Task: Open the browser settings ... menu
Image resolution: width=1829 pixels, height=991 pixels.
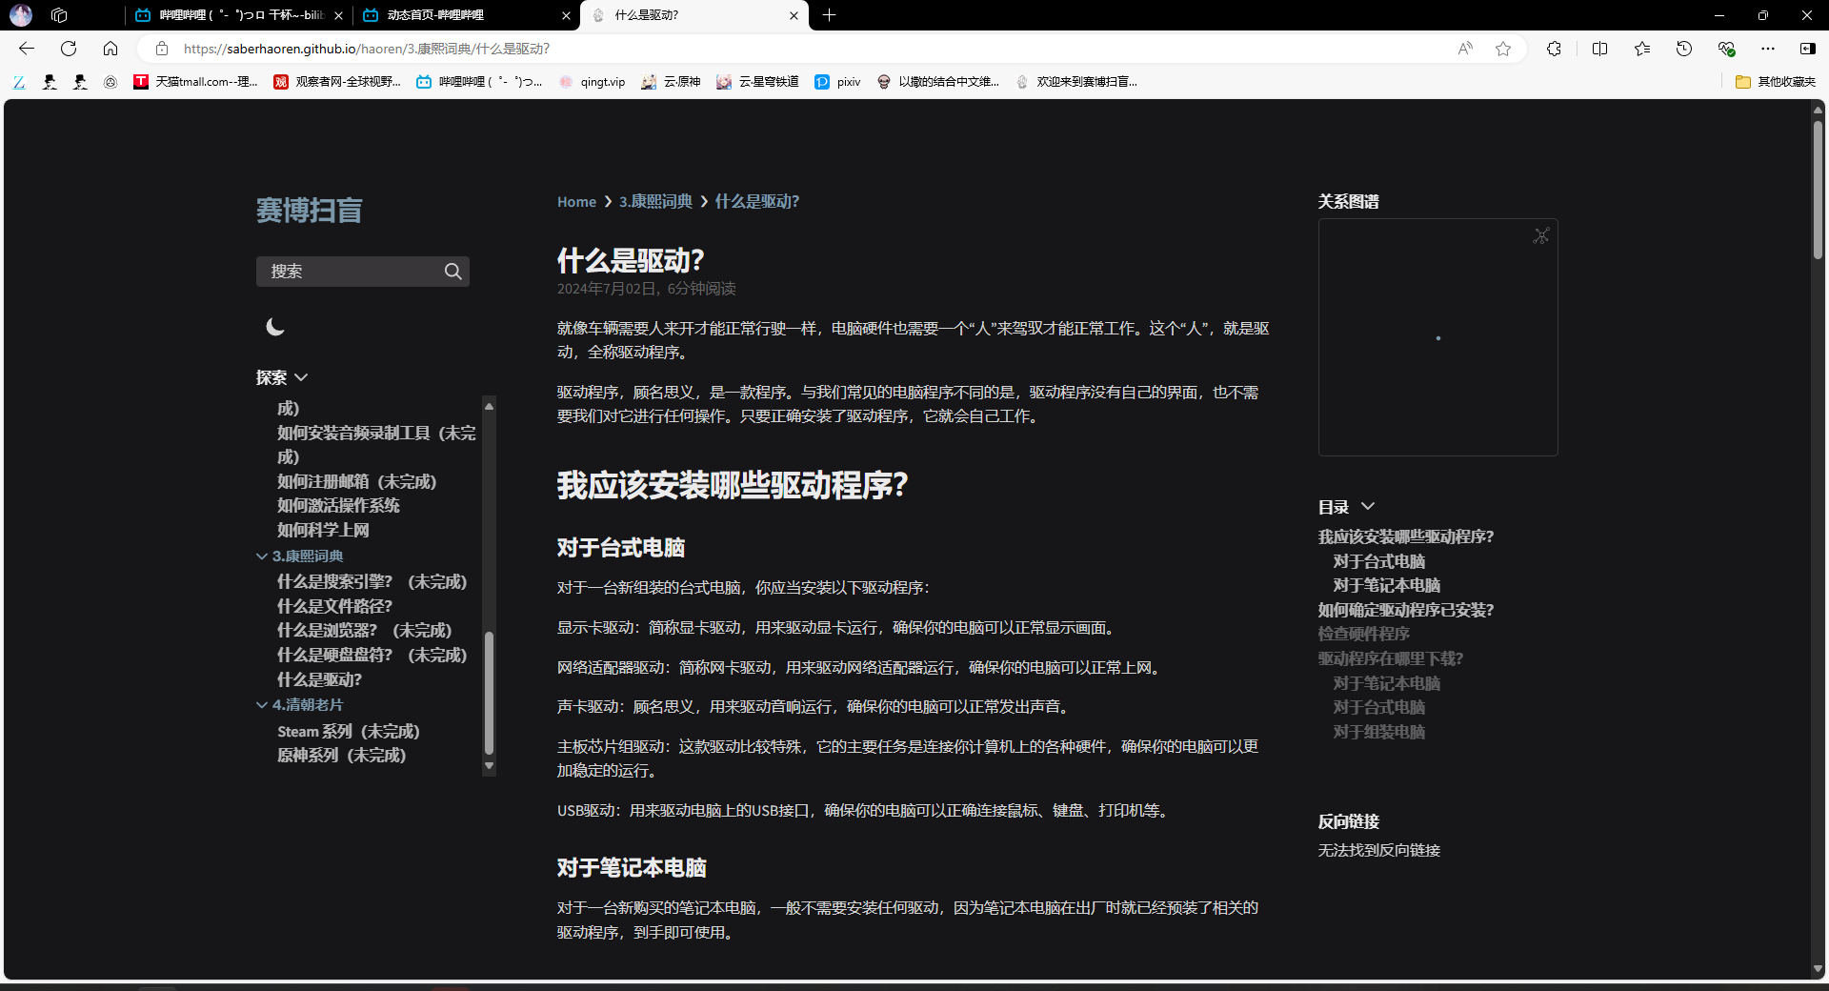Action: pos(1769,49)
